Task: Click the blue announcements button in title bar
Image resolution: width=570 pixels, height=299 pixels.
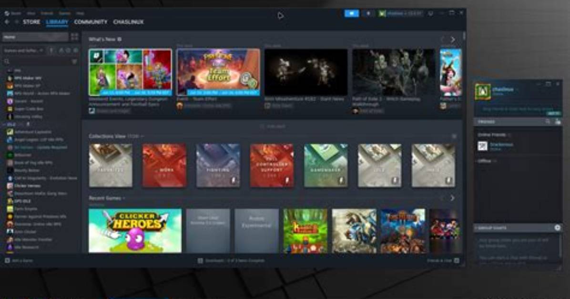Action: pyautogui.click(x=352, y=13)
